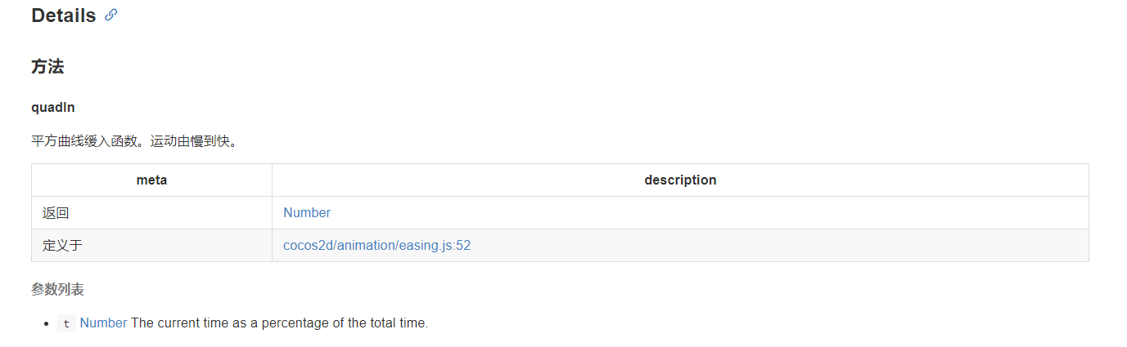This screenshot has width=1127, height=347.
Task: Click the 参数列表 heading
Action: (x=57, y=289)
